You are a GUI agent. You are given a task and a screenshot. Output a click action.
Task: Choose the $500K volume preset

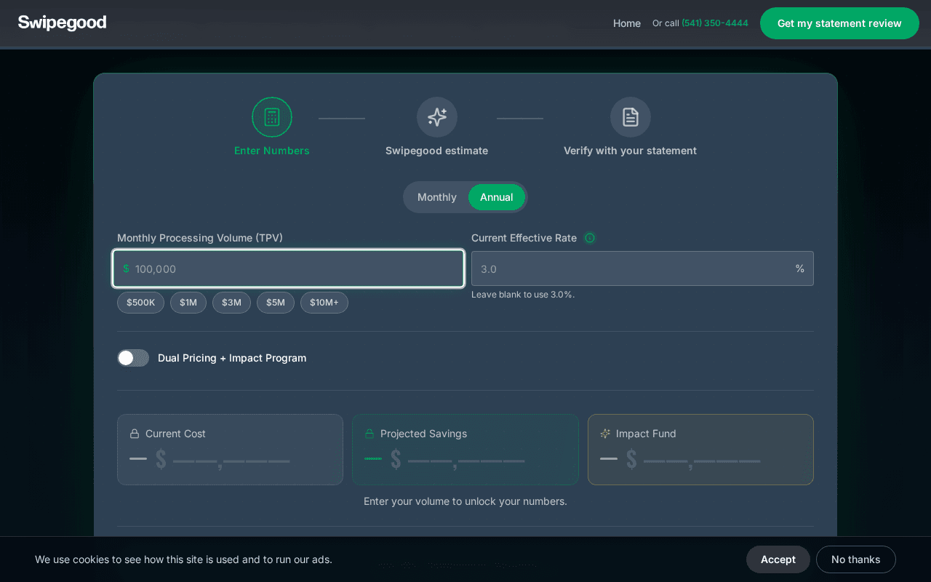141,303
